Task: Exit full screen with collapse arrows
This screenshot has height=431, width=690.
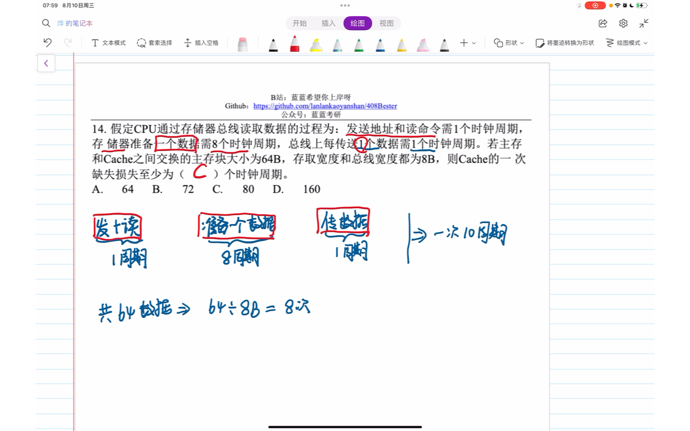Action: (644, 23)
